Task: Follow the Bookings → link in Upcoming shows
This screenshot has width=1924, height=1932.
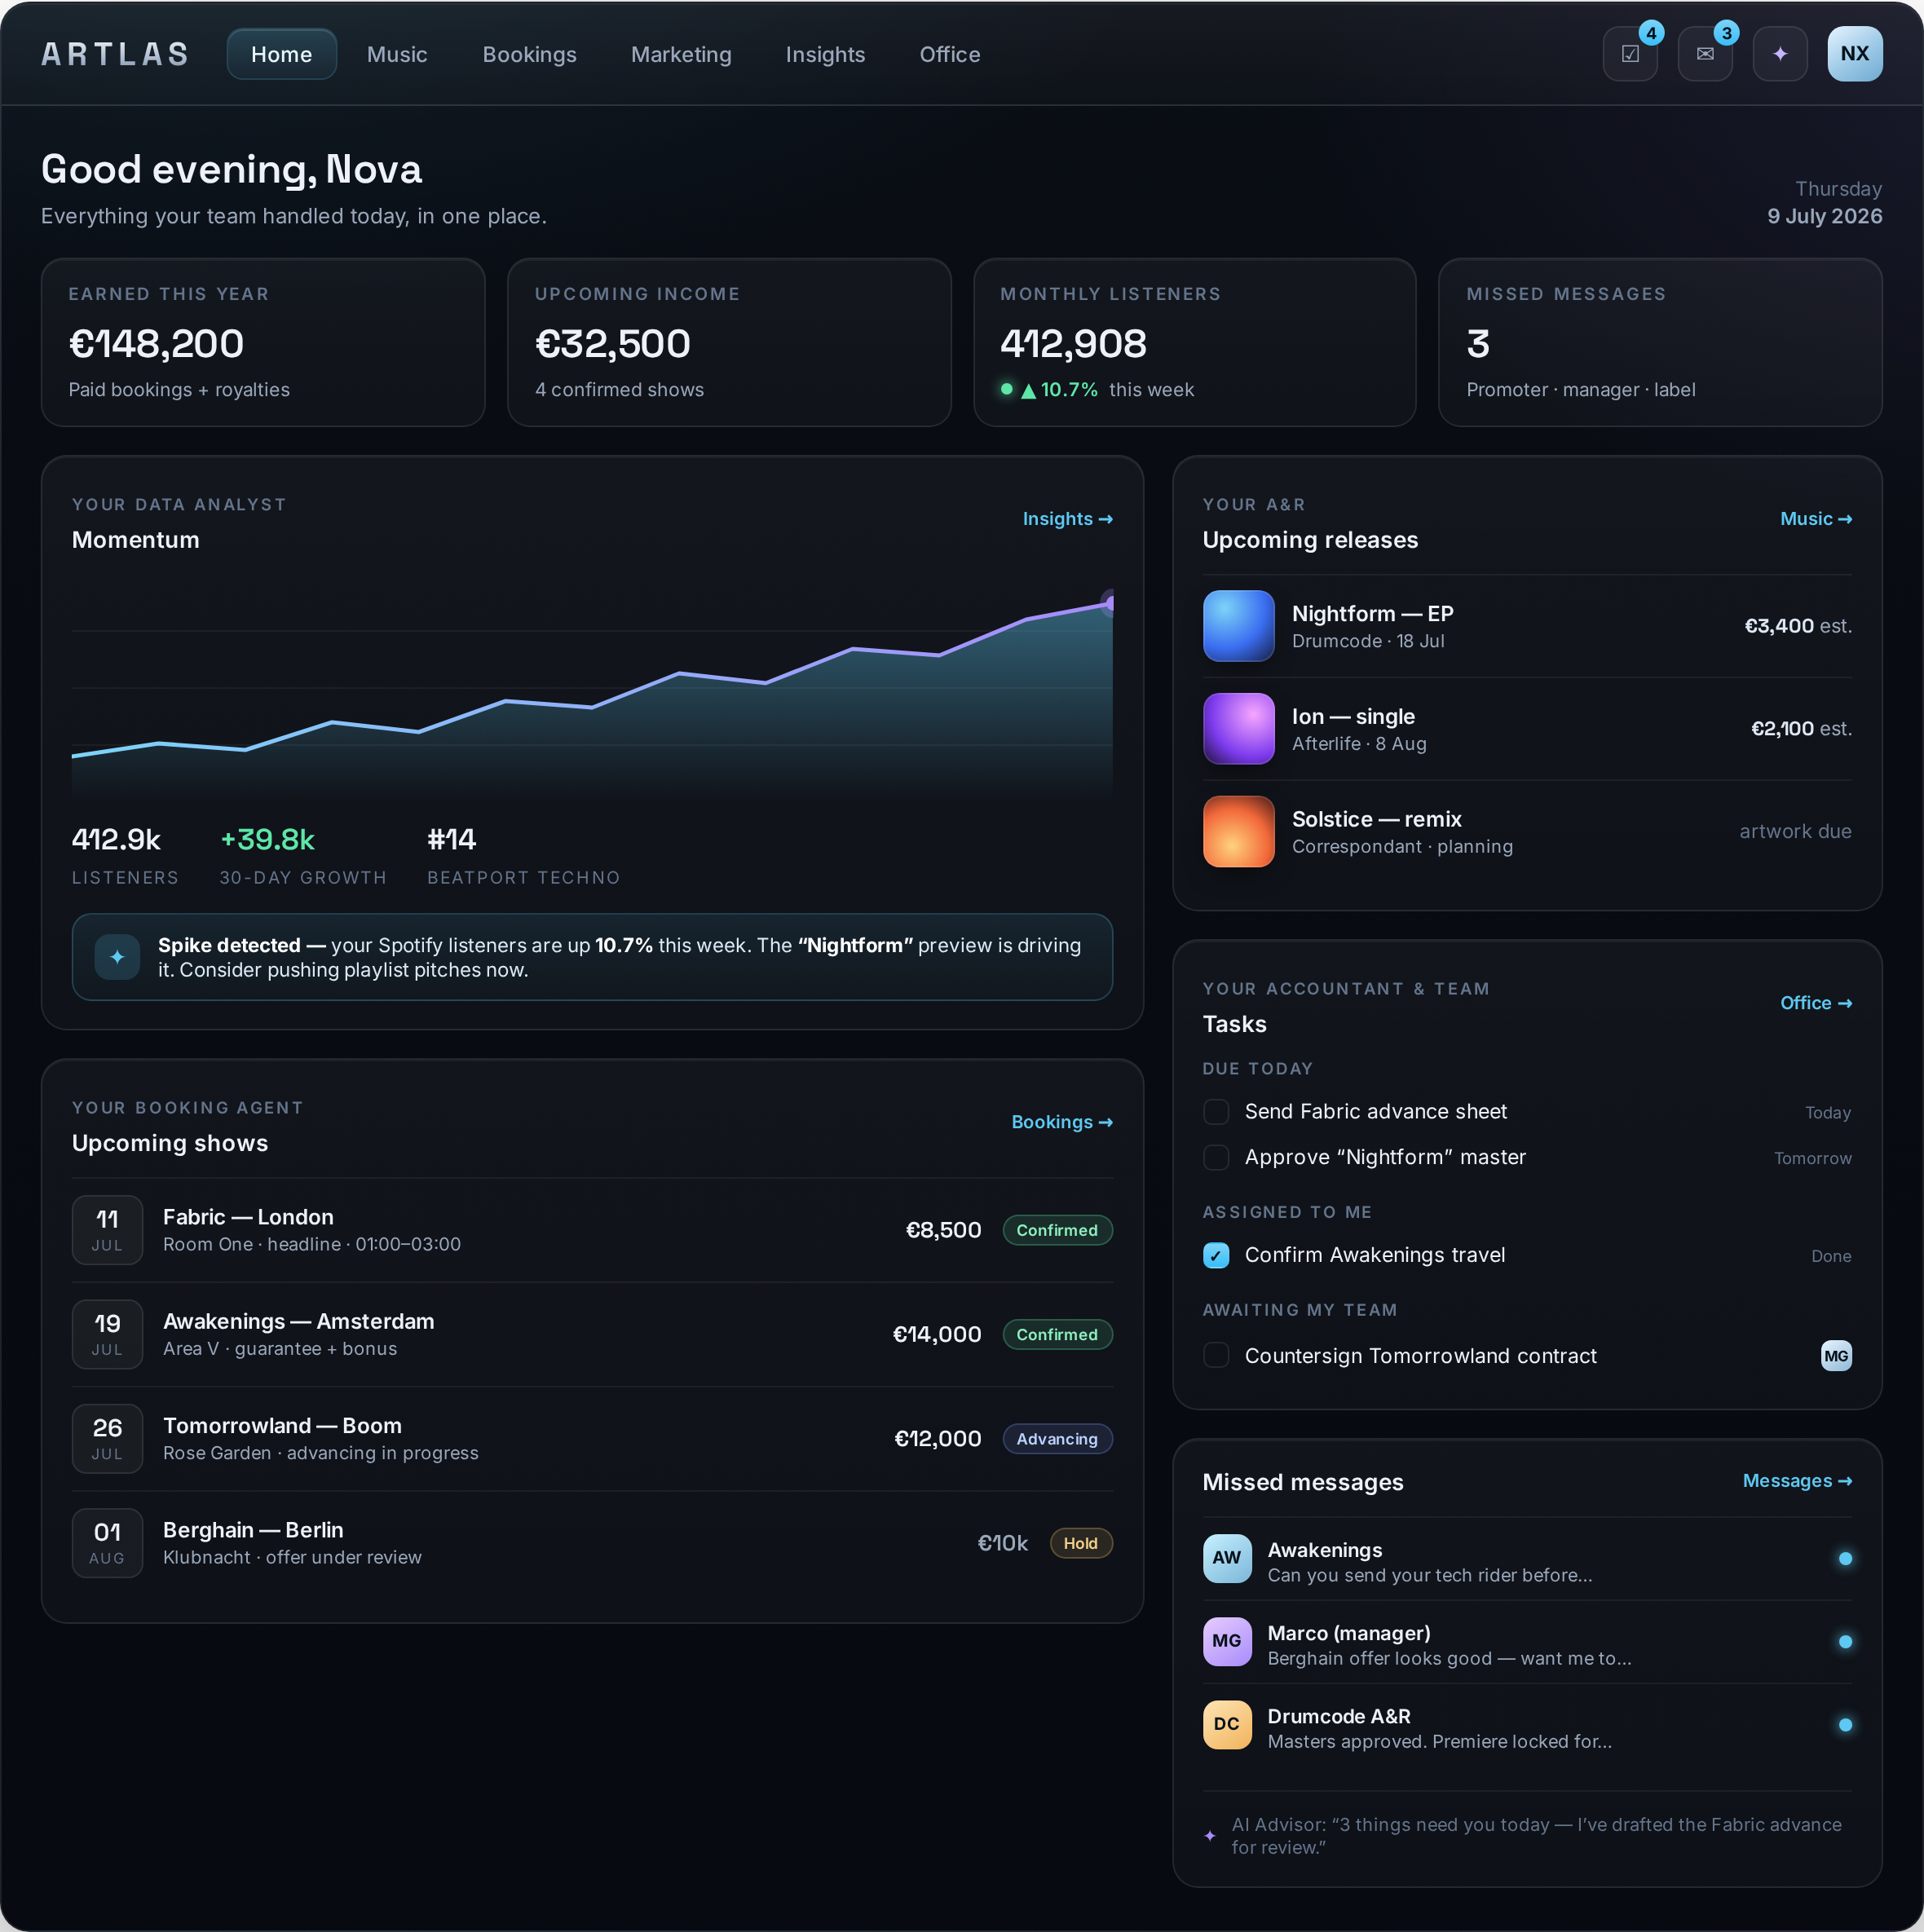Action: point(1062,1122)
